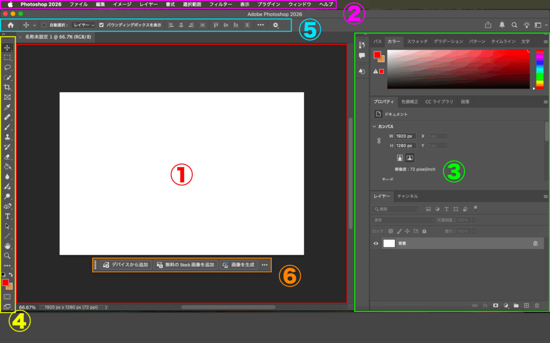Open the レイヤー auto-select dropdown
The image size is (550, 343).
84,25
